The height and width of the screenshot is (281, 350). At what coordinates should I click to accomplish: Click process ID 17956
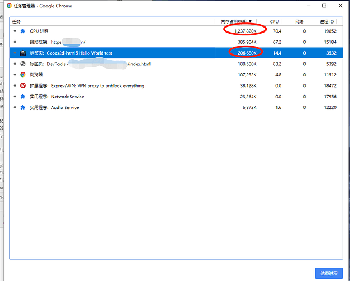[x=330, y=97]
